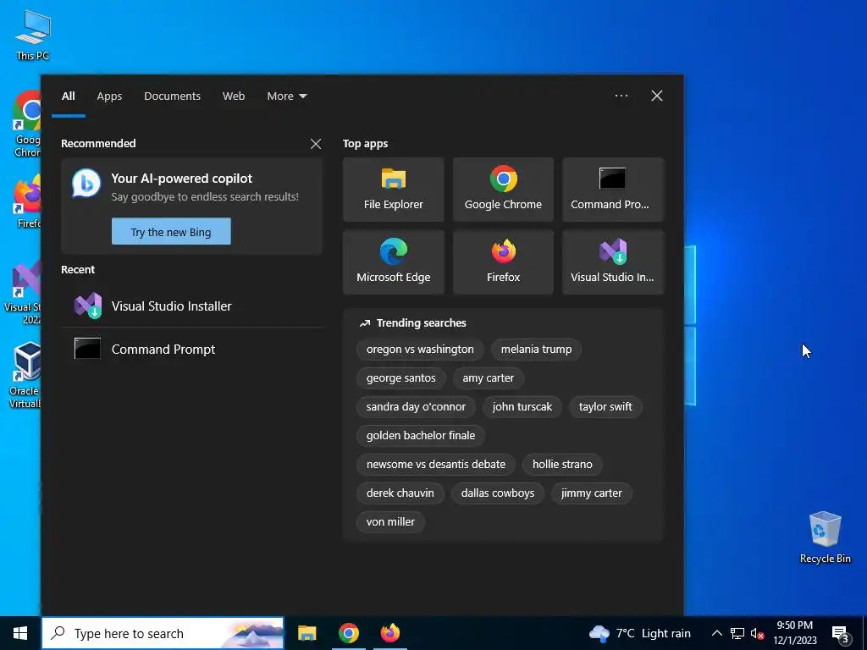Show hidden system tray icons
Image resolution: width=867 pixels, height=650 pixels.
point(716,633)
